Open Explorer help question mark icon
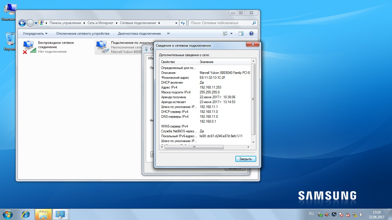The width and height of the screenshot is (392, 220). coord(251,34)
